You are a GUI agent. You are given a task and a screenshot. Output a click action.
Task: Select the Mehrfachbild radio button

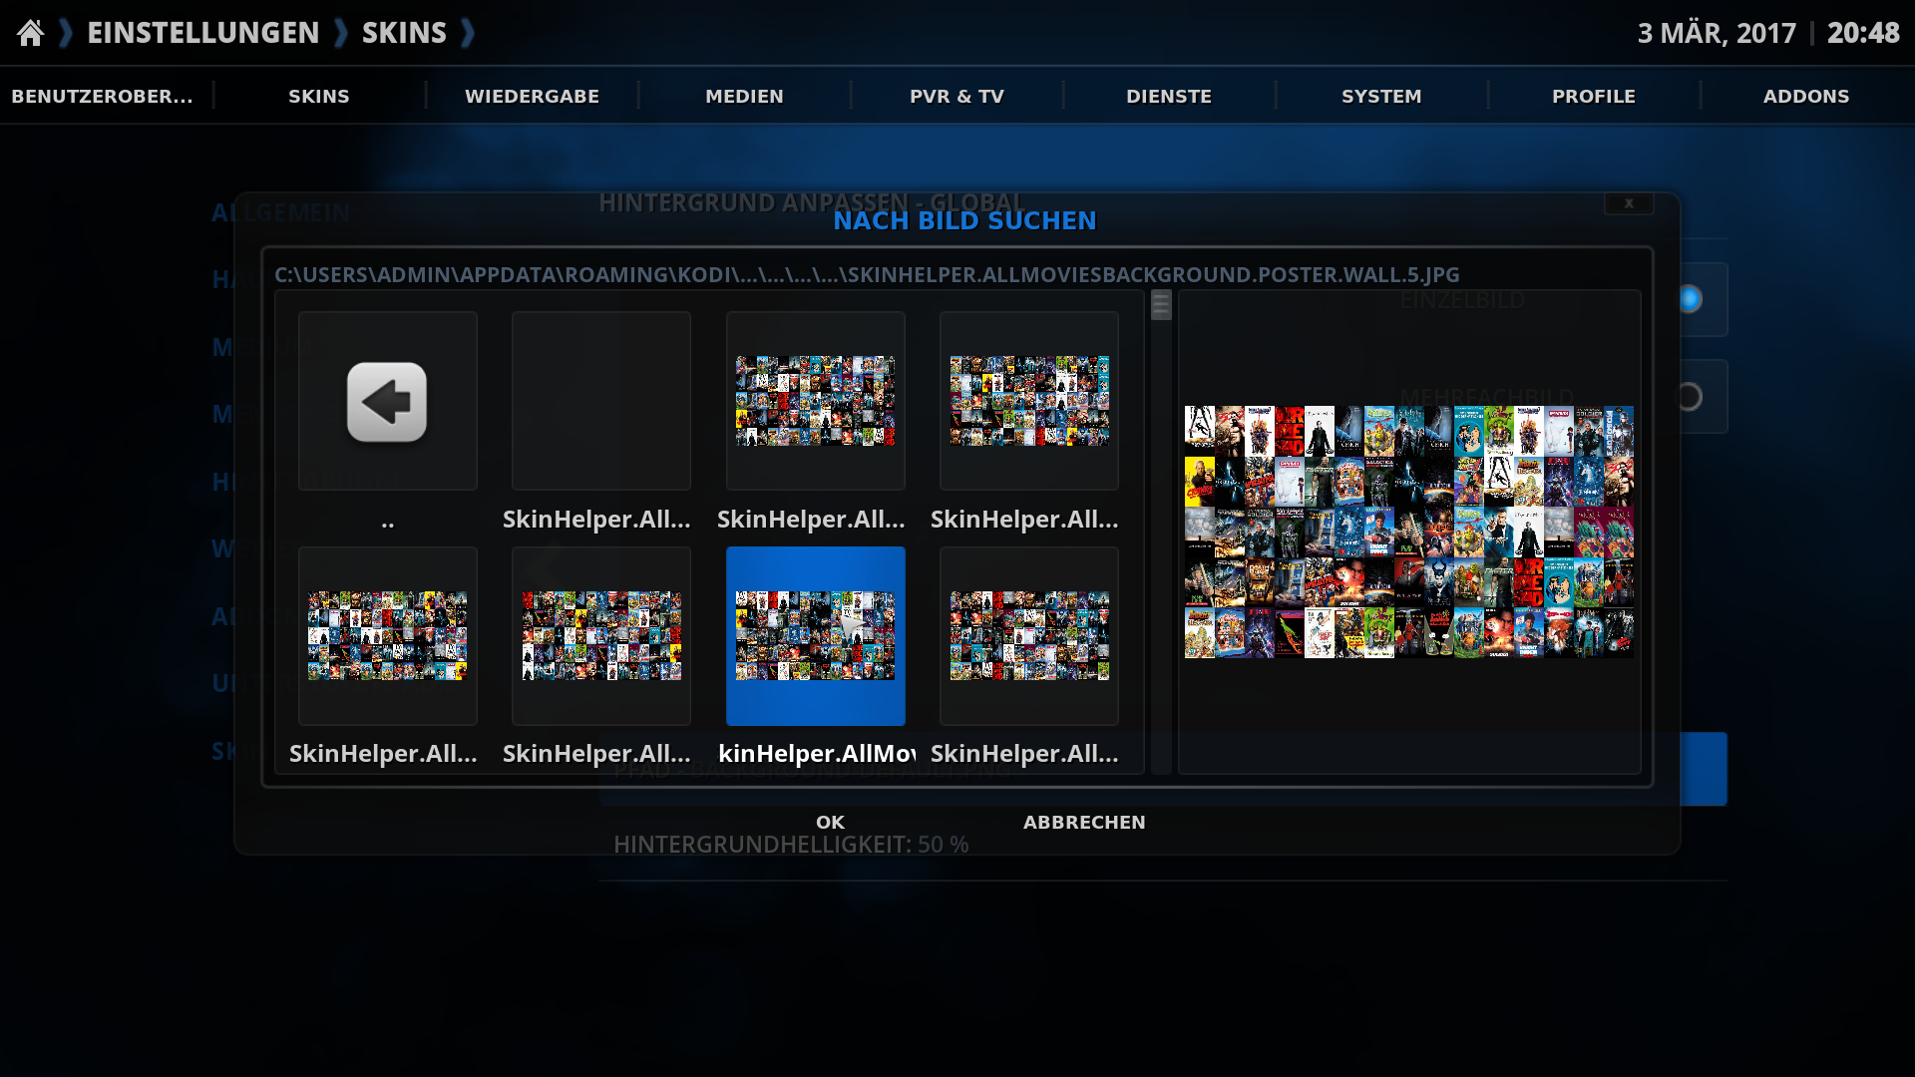[1688, 397]
